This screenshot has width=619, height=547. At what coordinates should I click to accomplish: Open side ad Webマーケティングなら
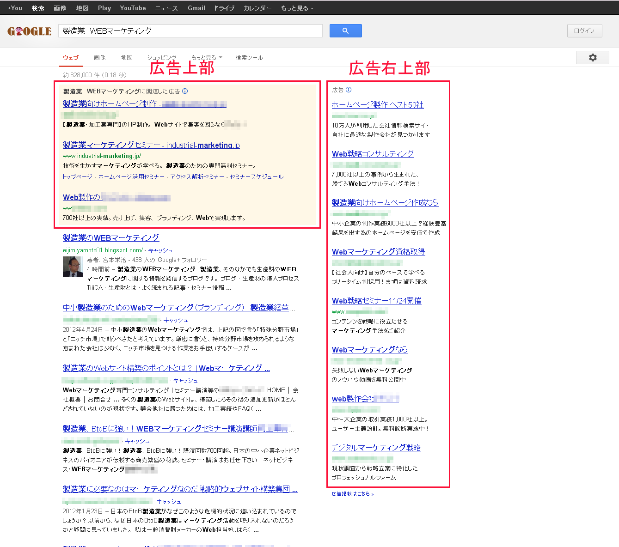tap(370, 349)
